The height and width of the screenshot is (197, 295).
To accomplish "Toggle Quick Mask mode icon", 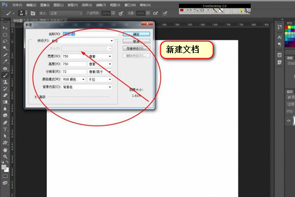I will (5, 176).
